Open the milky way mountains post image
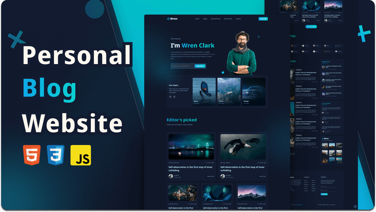This screenshot has height=212, width=376. 252,193
